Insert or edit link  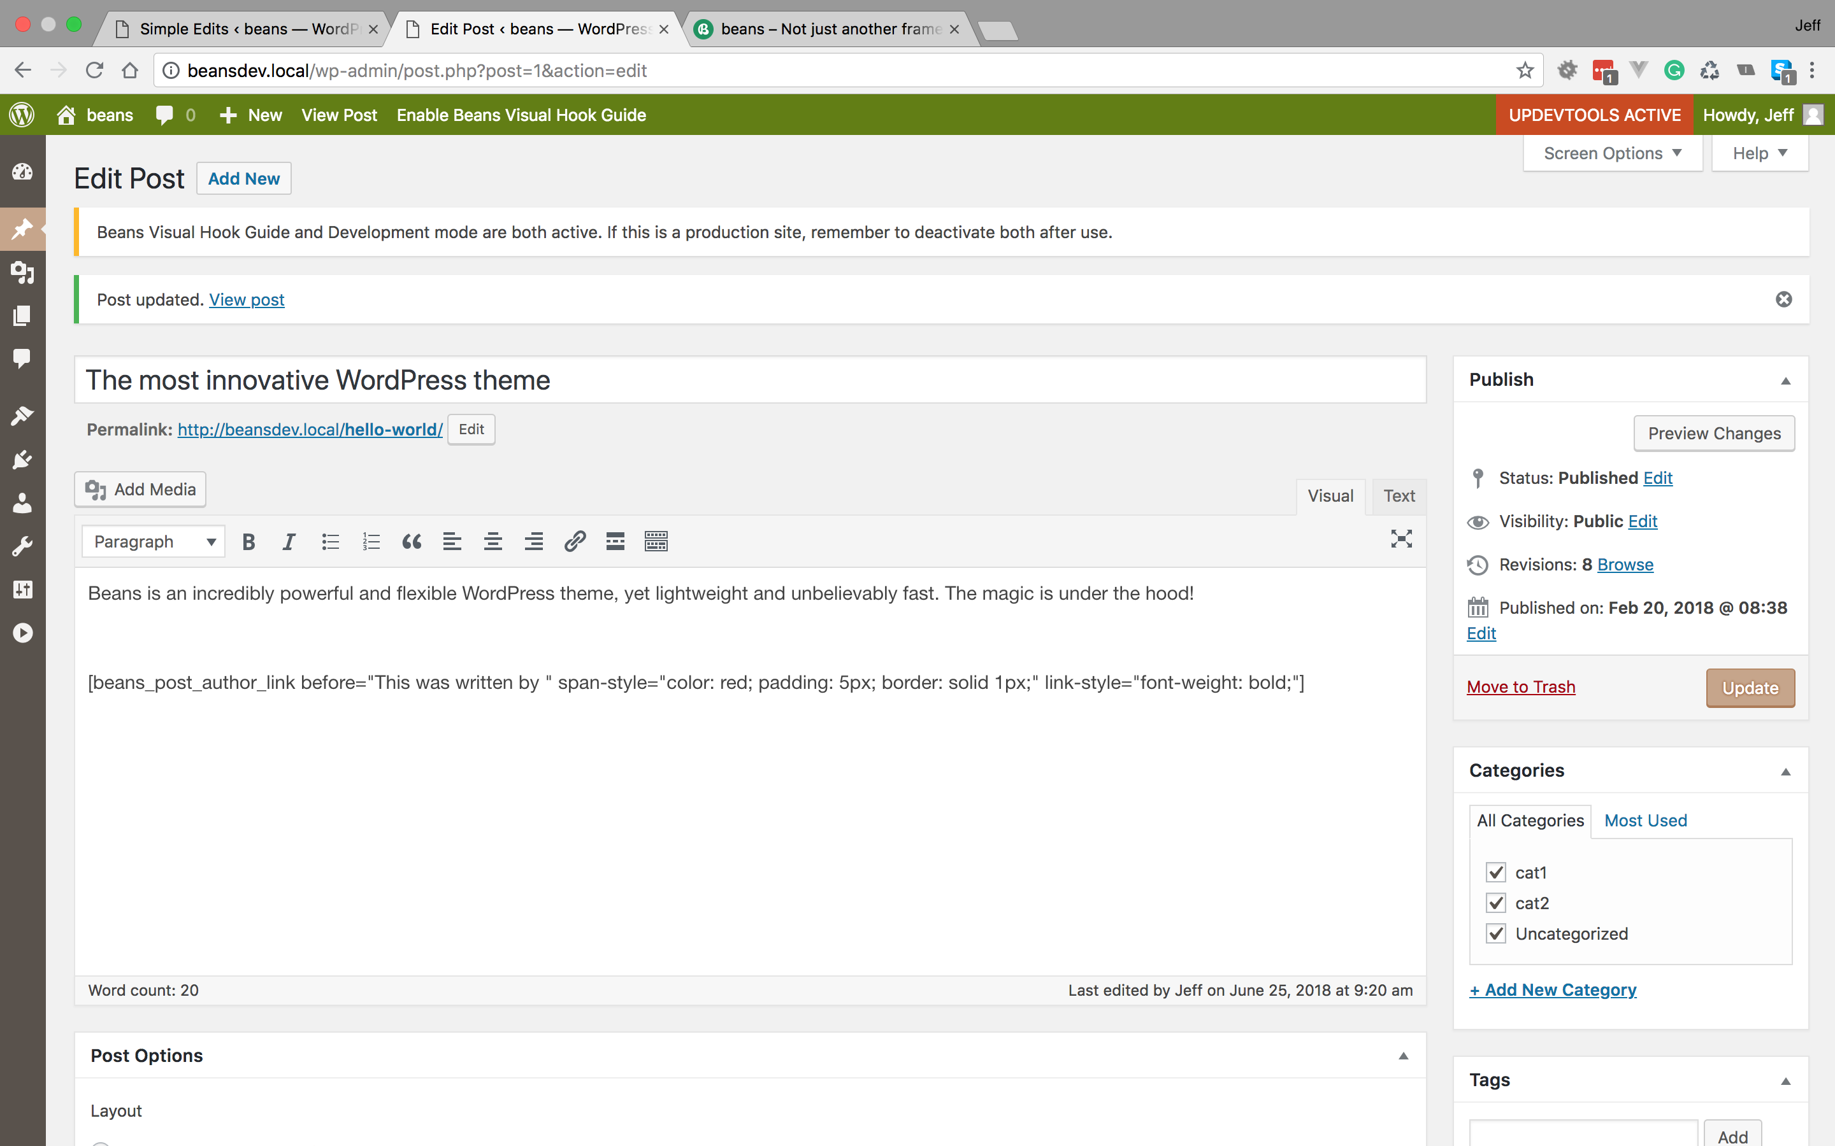click(575, 541)
